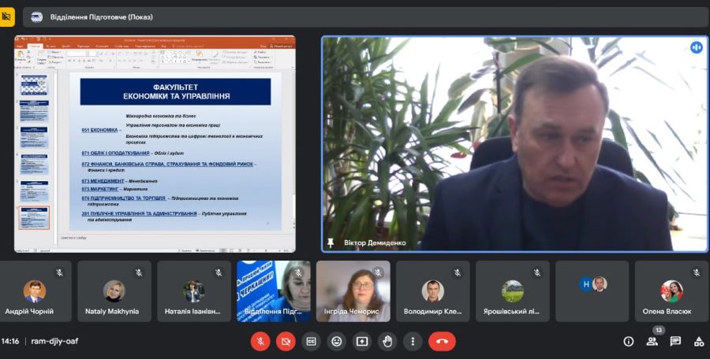Unmute the microphone in the call bar

pyautogui.click(x=260, y=342)
